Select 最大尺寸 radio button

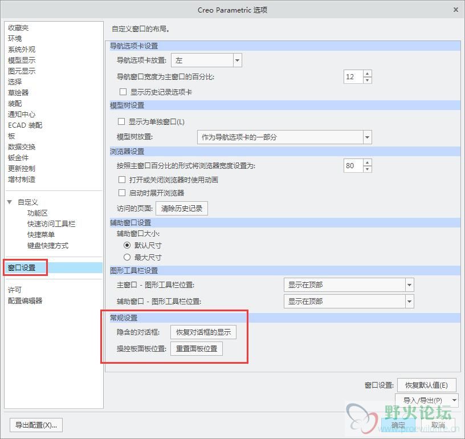127,257
